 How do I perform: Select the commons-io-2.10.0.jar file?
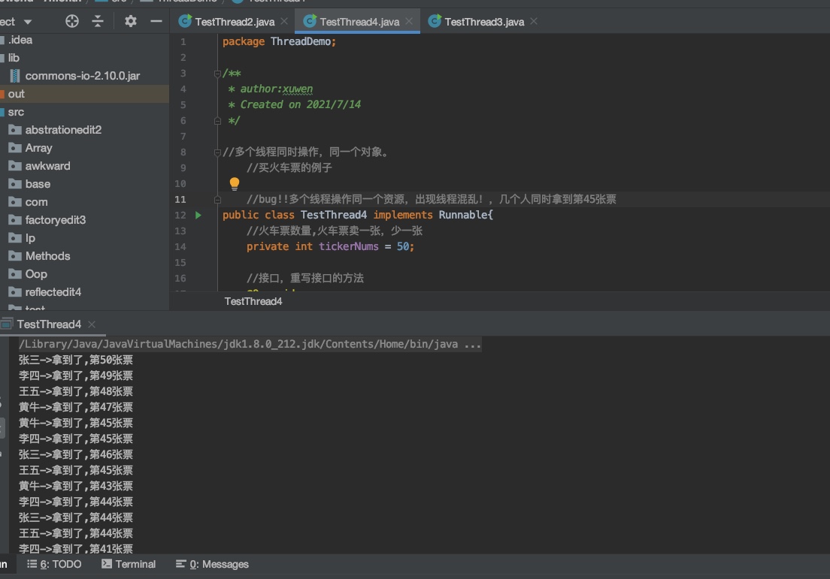coord(82,76)
